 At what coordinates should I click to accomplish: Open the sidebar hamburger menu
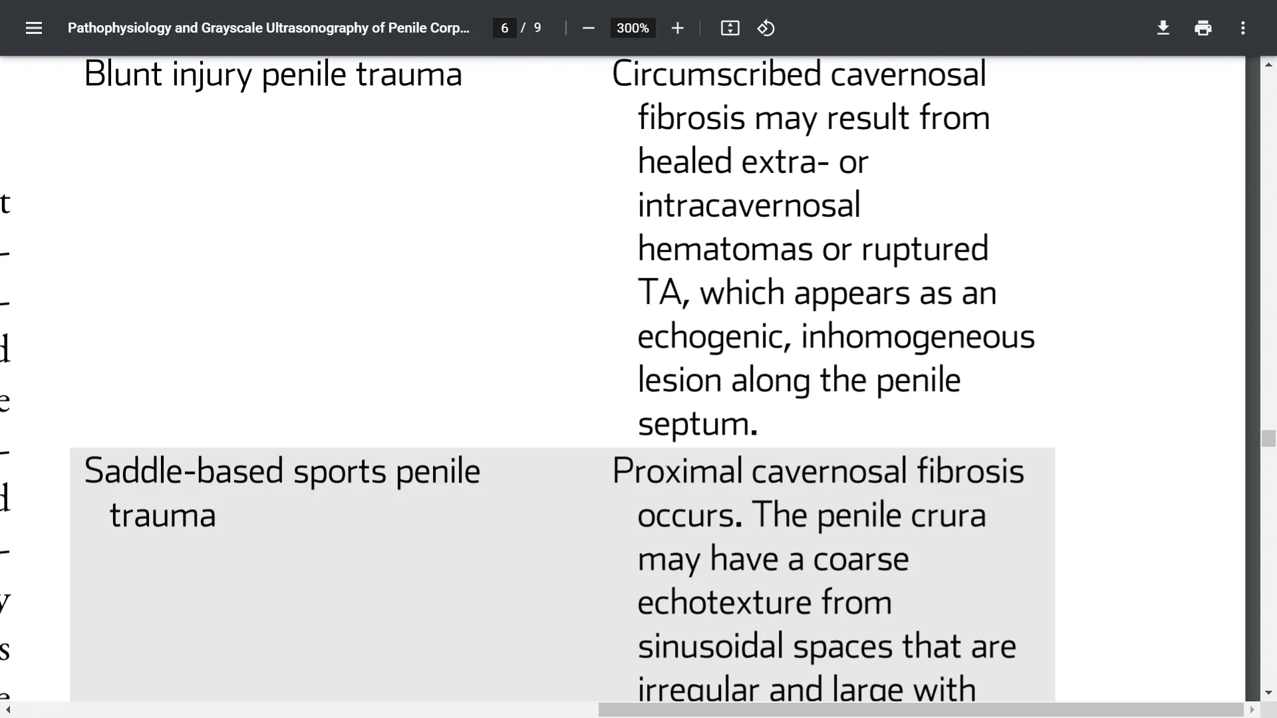pyautogui.click(x=34, y=28)
